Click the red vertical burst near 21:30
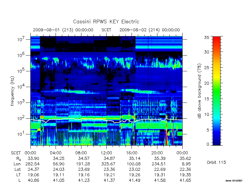This screenshot has width=243, height=182. [166, 136]
